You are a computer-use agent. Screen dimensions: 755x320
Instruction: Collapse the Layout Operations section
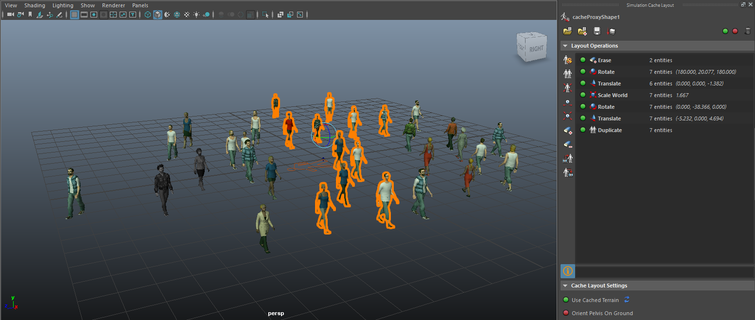(565, 46)
